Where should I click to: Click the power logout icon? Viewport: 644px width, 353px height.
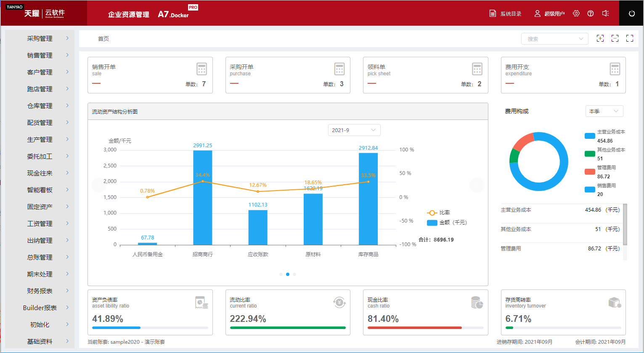(x=631, y=13)
